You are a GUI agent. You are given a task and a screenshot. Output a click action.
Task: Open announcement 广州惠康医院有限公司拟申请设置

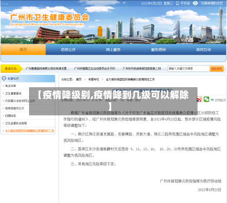[48, 69]
